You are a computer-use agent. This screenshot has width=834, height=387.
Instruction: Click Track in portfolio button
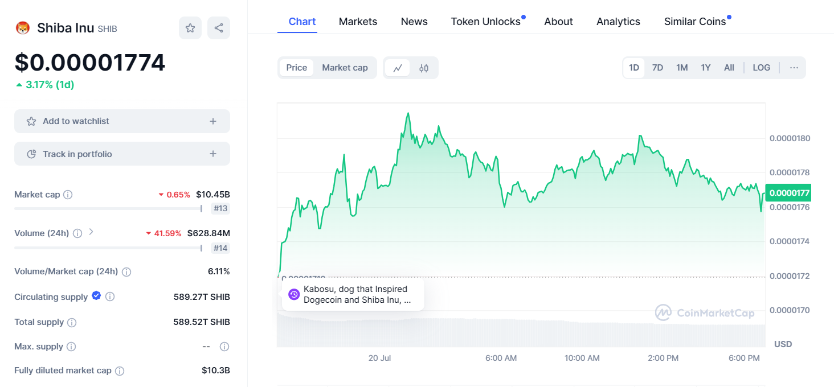coord(122,154)
